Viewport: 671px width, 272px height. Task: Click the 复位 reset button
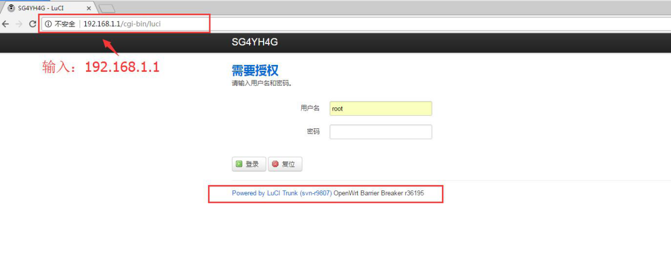coord(285,164)
